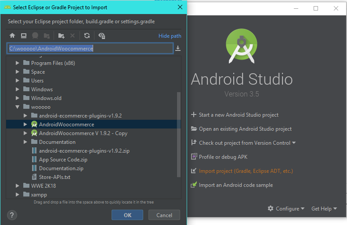This screenshot has height=225, width=347.
Task: Click the Module directory toolbar icon
Action: [47, 36]
